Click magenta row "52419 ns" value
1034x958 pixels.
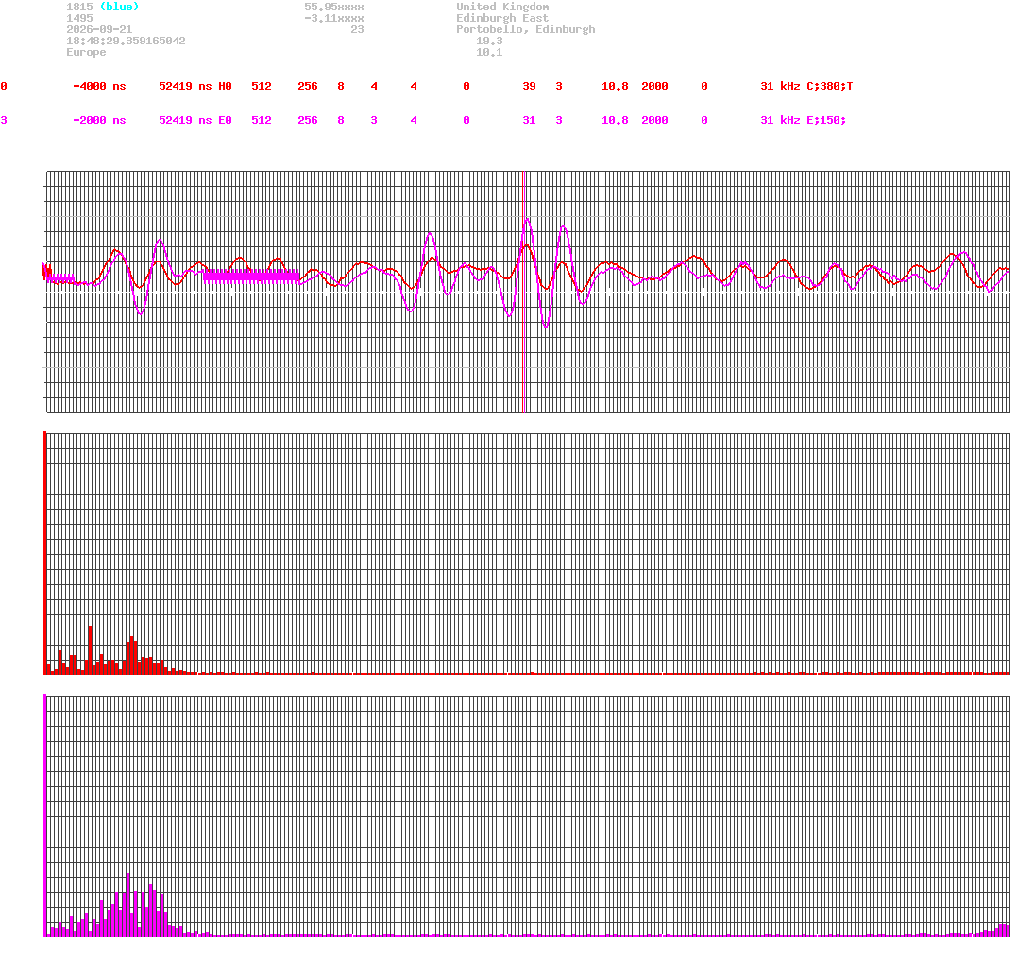185,120
